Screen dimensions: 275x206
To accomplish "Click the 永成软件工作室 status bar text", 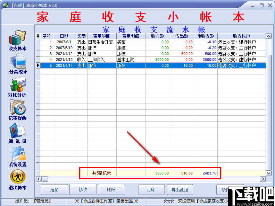I will pos(107,201).
